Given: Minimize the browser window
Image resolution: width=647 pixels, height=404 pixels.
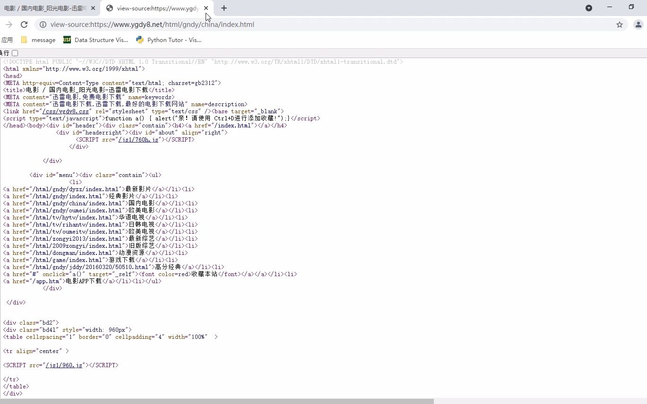Looking at the screenshot, I should [x=610, y=7].
